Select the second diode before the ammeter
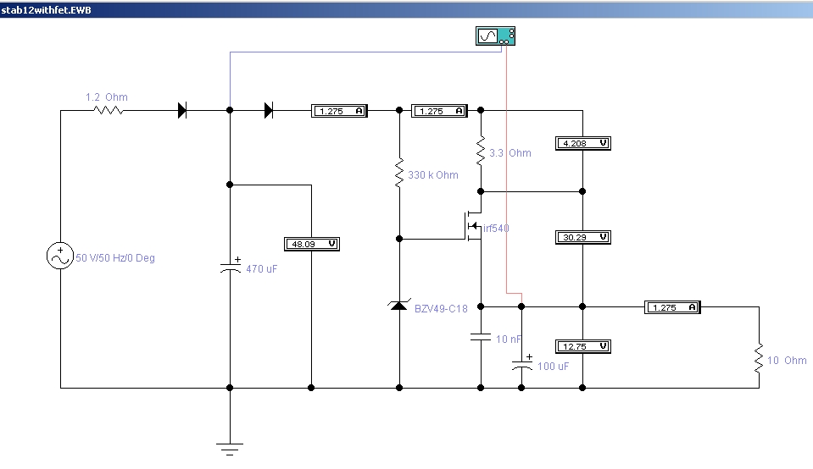 tap(269, 110)
